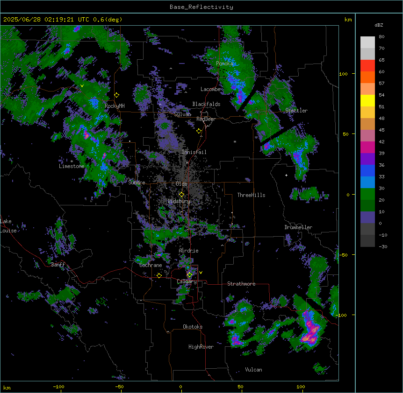Click the horizontal axis tick label -50

coord(119,386)
